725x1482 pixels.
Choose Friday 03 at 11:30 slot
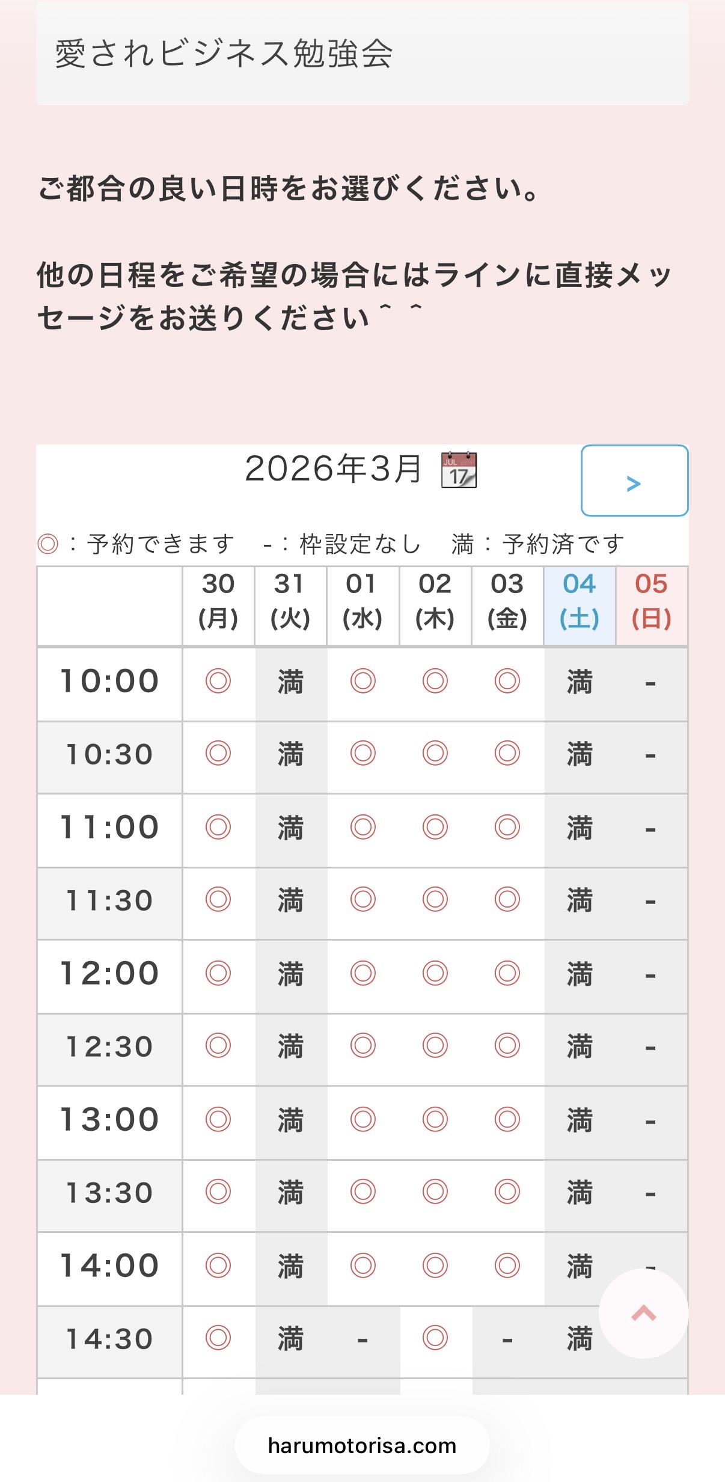point(507,900)
